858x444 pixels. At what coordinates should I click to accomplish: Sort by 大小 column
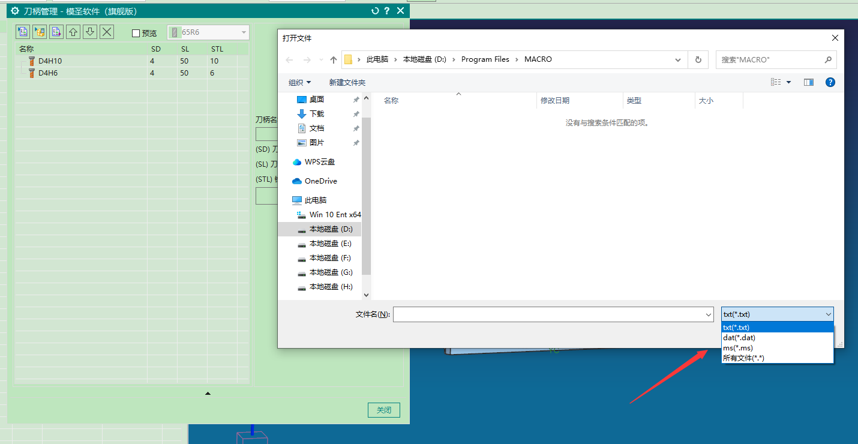[x=706, y=101]
